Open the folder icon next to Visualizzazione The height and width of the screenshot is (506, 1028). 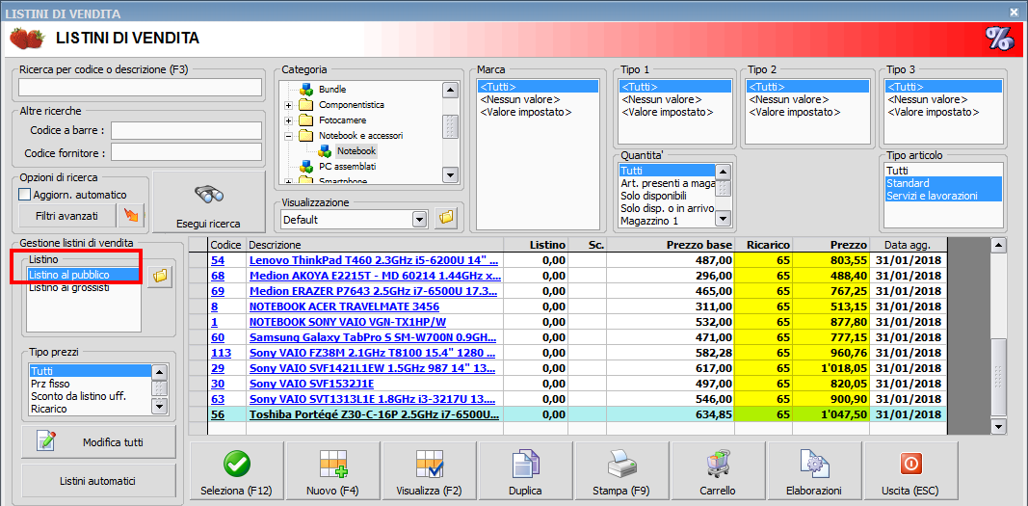coord(447,219)
